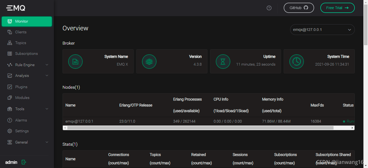Click the Settings gear icon

pyautogui.click(x=10, y=131)
